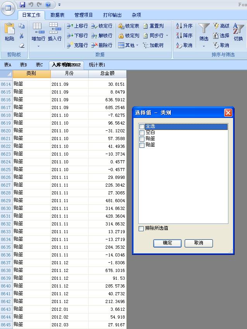Click Lock Table (锁定表) icon
Screen dimensions: 247x329
pos(129,26)
